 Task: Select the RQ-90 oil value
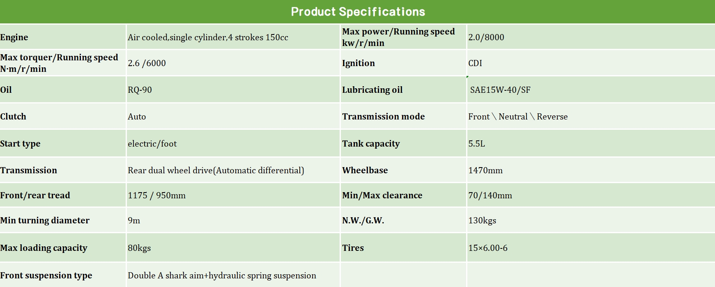(140, 90)
